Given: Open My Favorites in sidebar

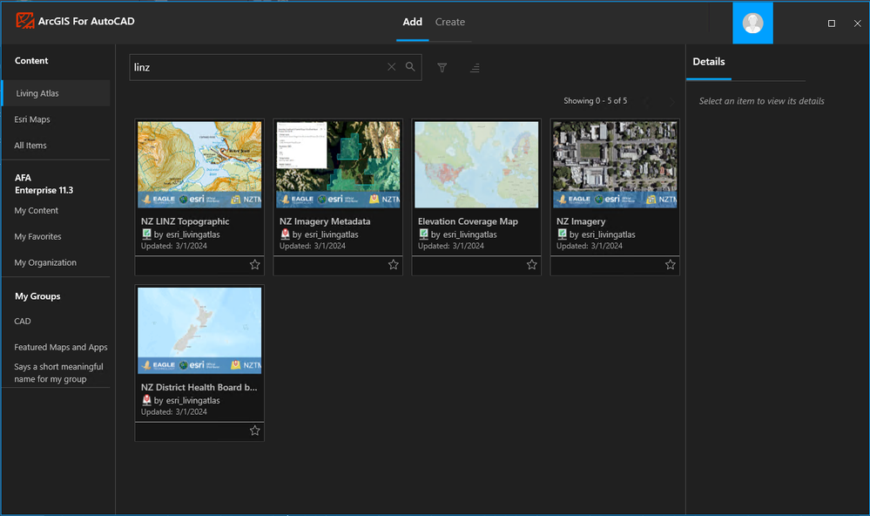Looking at the screenshot, I should pyautogui.click(x=37, y=236).
